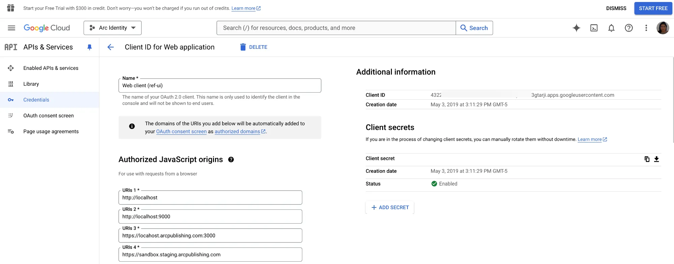This screenshot has width=674, height=264.
Task: Open the three-dot settings and utilities menu
Action: click(x=646, y=28)
